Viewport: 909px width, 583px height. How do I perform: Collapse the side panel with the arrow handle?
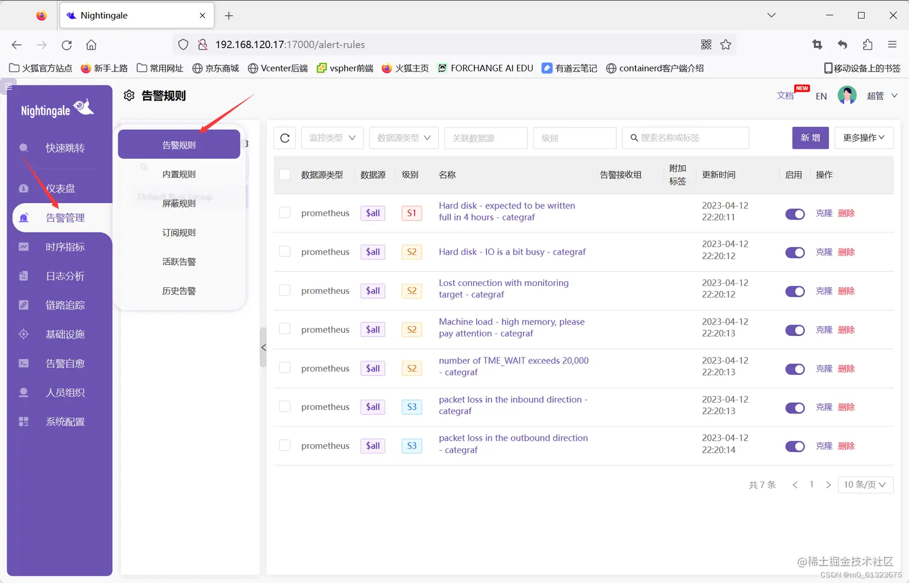point(263,347)
